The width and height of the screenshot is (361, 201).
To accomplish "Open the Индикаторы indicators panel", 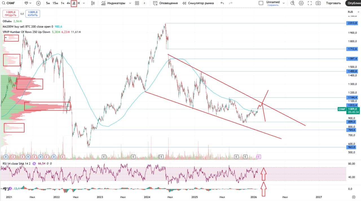I will [113, 3].
